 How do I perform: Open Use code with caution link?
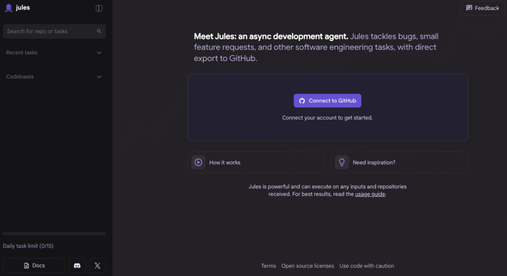coord(367,266)
